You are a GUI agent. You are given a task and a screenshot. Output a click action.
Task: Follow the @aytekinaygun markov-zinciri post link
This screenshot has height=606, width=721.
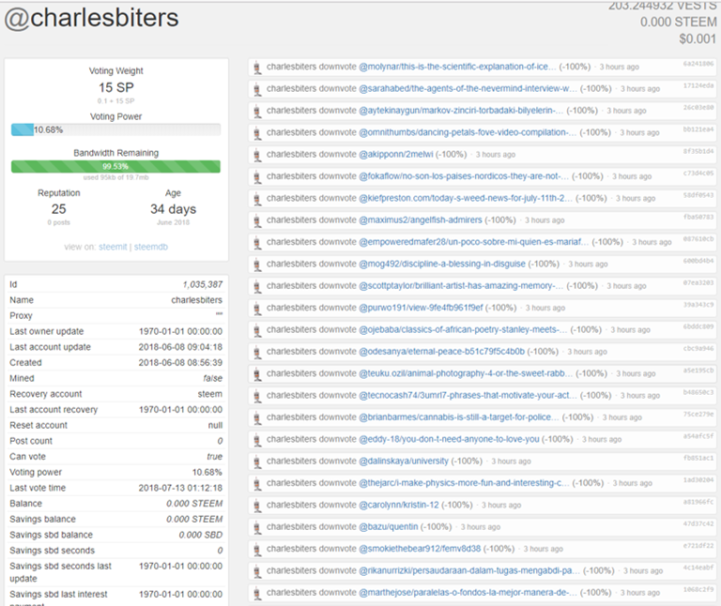(461, 111)
